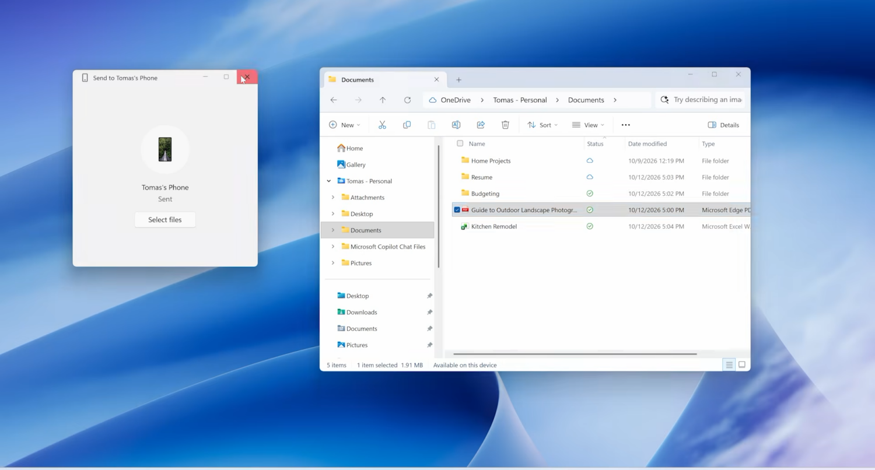Open Gallery in the navigation pane
This screenshot has height=470, width=875.
point(351,164)
